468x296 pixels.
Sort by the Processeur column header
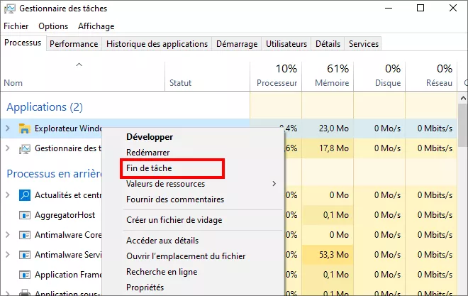coord(276,77)
